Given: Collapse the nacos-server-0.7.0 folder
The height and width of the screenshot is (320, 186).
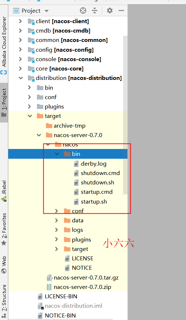Looking at the screenshot, I should [x=39, y=135].
